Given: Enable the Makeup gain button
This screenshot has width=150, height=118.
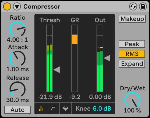Looking at the screenshot, I should pyautogui.click(x=132, y=19).
